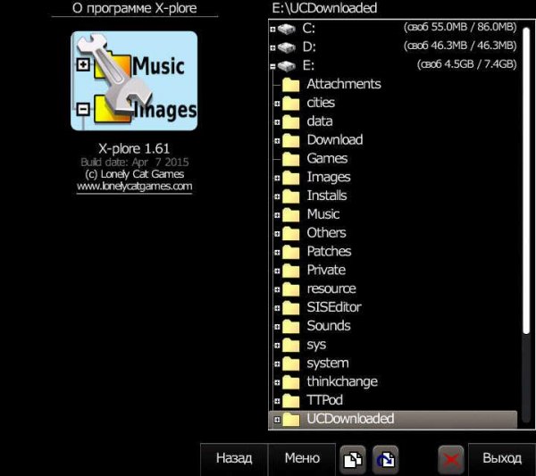Click the Назад softkey button
The image size is (536, 476).
234,459
